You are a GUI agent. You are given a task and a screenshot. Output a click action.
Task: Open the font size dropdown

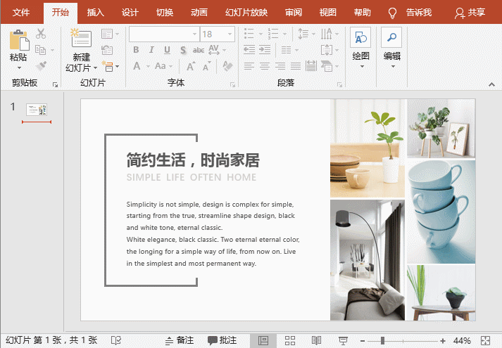click(230, 34)
